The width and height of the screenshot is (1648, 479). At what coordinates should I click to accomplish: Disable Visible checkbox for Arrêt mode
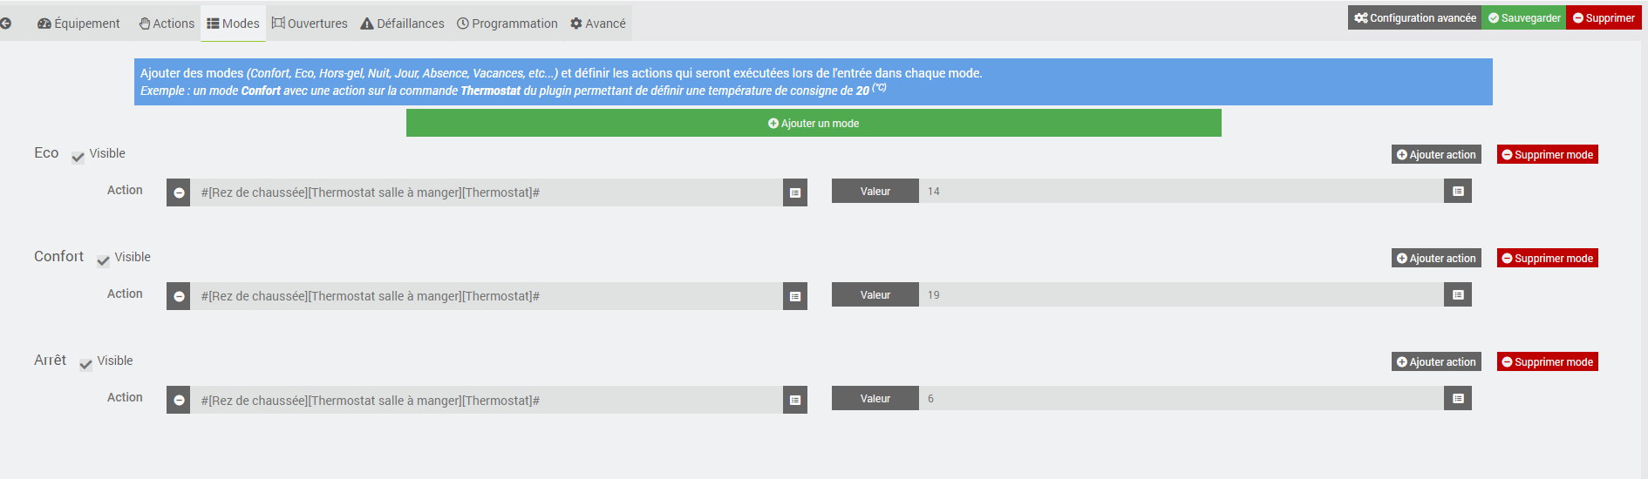coord(86,364)
